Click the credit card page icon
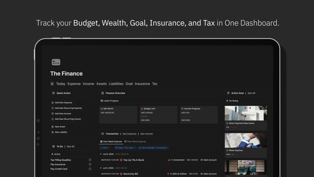This screenshot has height=177, width=314. [x=56, y=62]
